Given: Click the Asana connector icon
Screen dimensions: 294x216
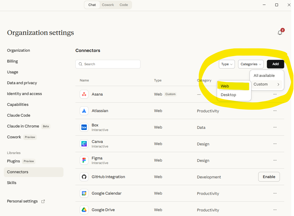Looking at the screenshot, I should [84, 94].
